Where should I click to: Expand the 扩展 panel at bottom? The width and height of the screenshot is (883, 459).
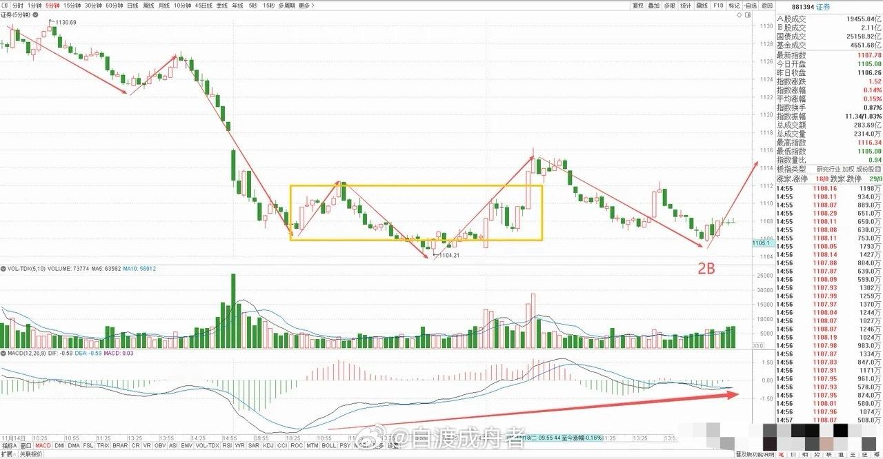[8, 453]
